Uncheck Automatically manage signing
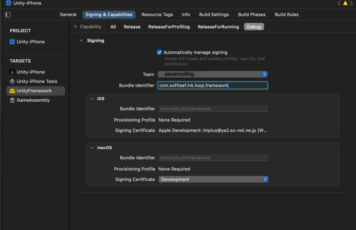 click(x=160, y=52)
